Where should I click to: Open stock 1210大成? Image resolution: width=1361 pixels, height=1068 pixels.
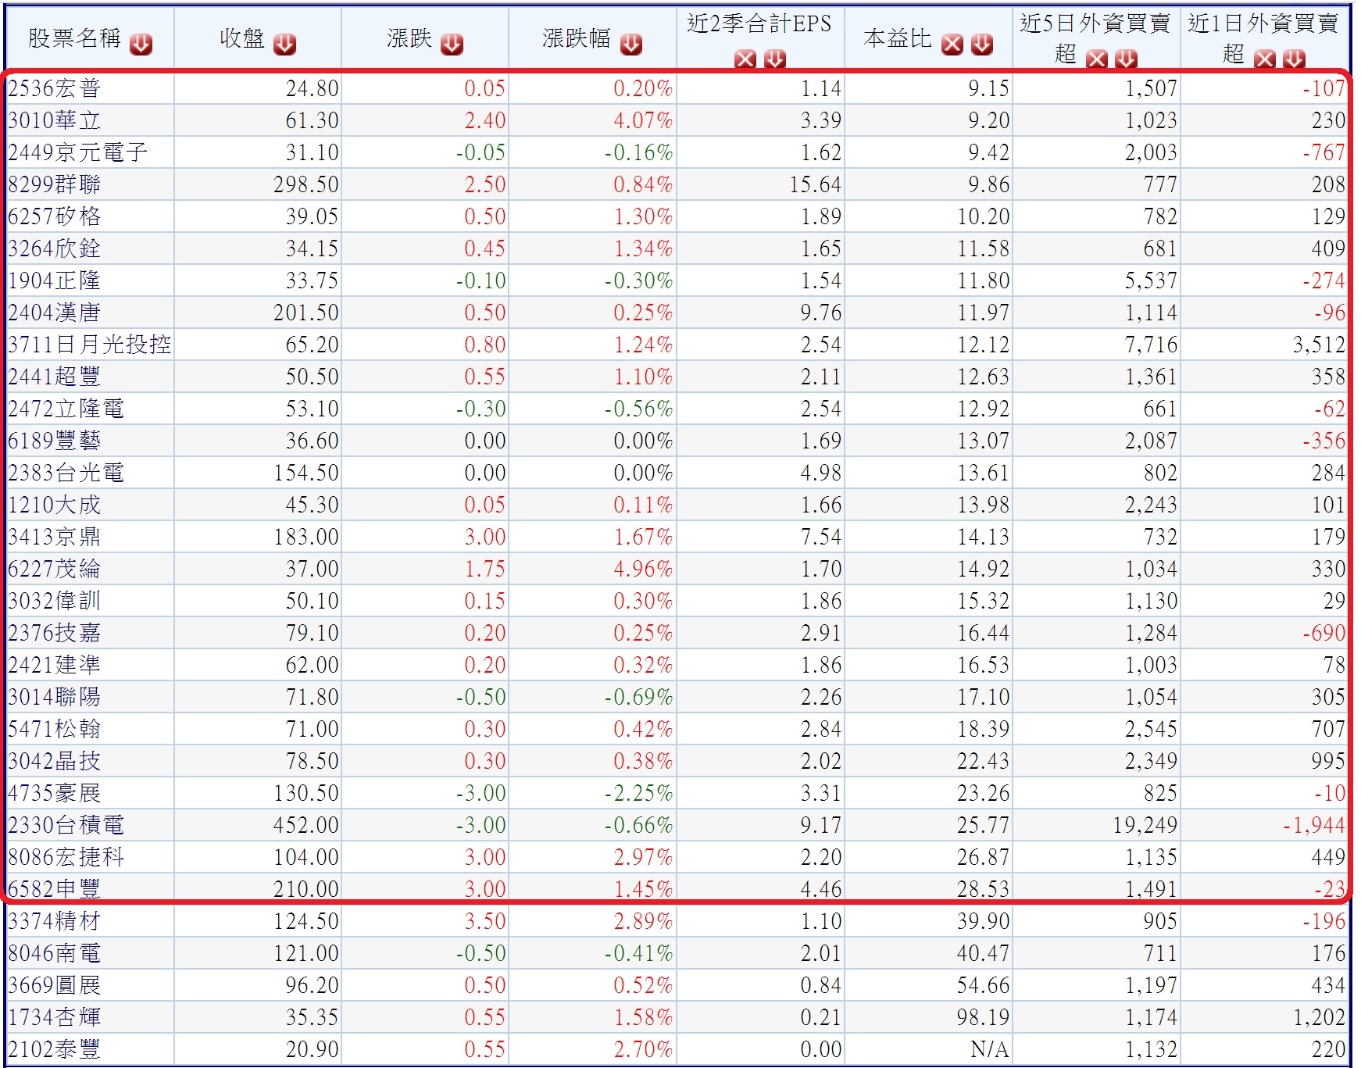tap(55, 505)
